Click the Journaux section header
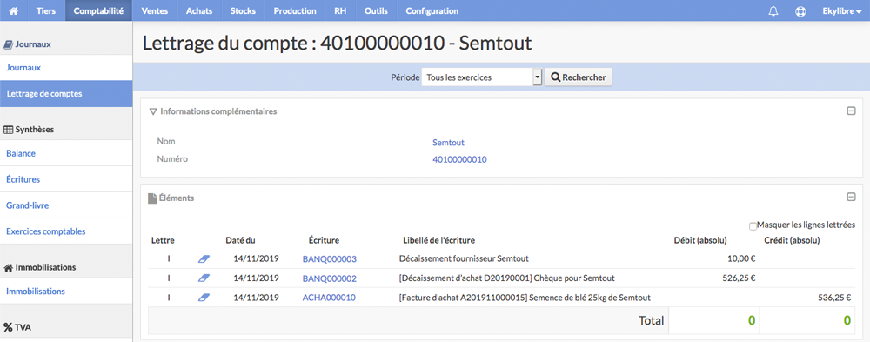 pos(27,44)
